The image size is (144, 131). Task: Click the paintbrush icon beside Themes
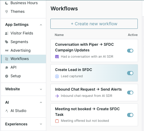(7, 12)
